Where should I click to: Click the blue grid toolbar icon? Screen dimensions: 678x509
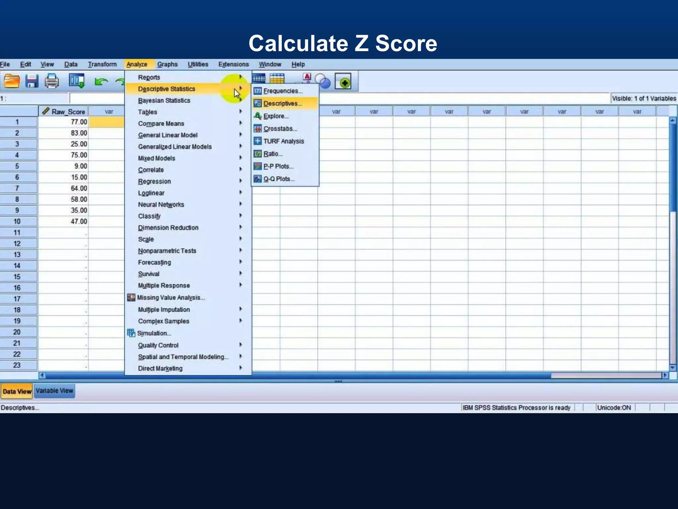[x=259, y=78]
